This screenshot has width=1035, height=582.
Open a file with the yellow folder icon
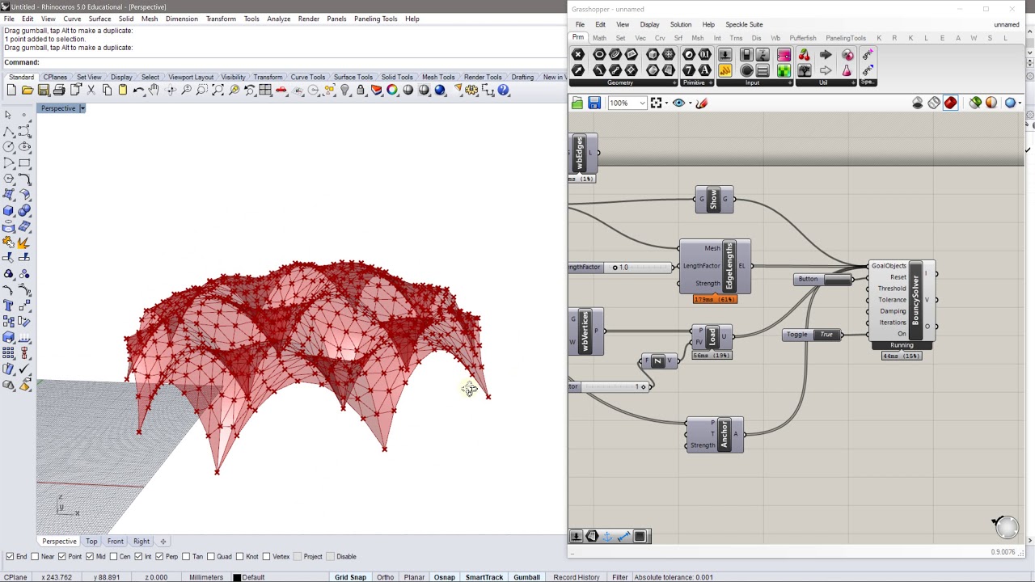pyautogui.click(x=27, y=91)
